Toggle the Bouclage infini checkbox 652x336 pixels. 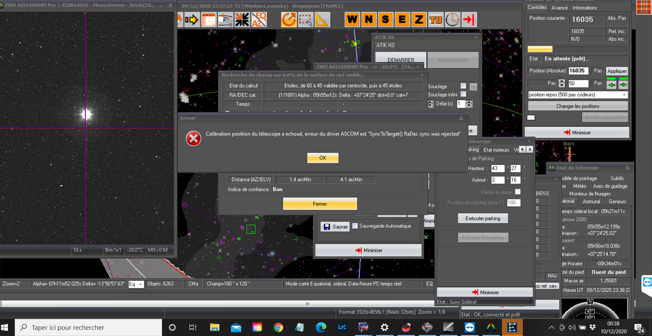463,94
